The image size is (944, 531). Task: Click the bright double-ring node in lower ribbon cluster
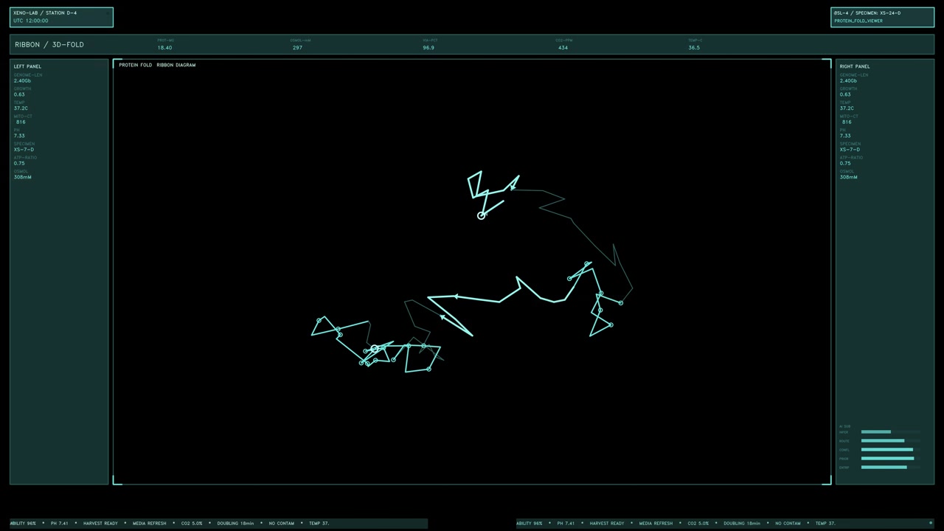[x=375, y=349]
